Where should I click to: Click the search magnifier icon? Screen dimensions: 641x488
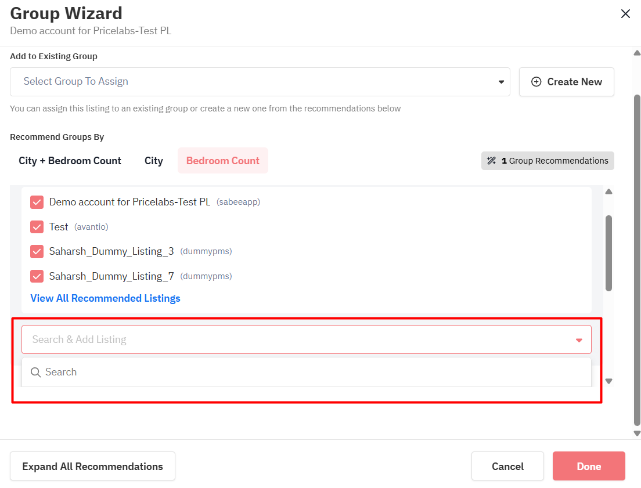coord(36,372)
